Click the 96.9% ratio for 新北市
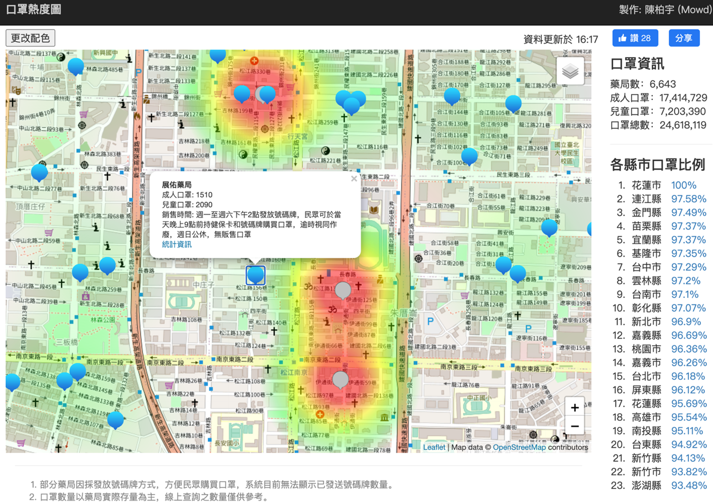The height and width of the screenshot is (502, 713). [x=686, y=322]
